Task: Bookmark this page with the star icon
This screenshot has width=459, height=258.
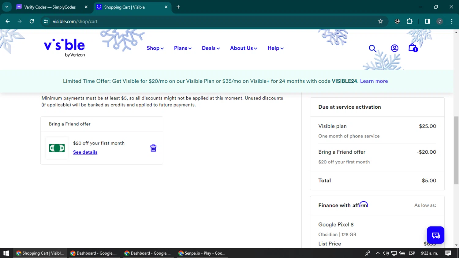Action: click(x=380, y=21)
